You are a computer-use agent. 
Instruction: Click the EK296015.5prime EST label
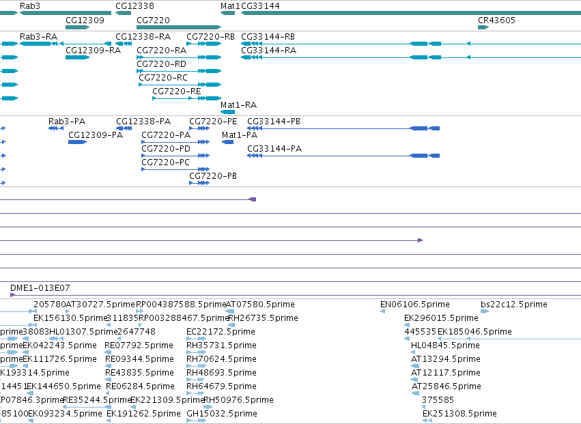tap(441, 318)
